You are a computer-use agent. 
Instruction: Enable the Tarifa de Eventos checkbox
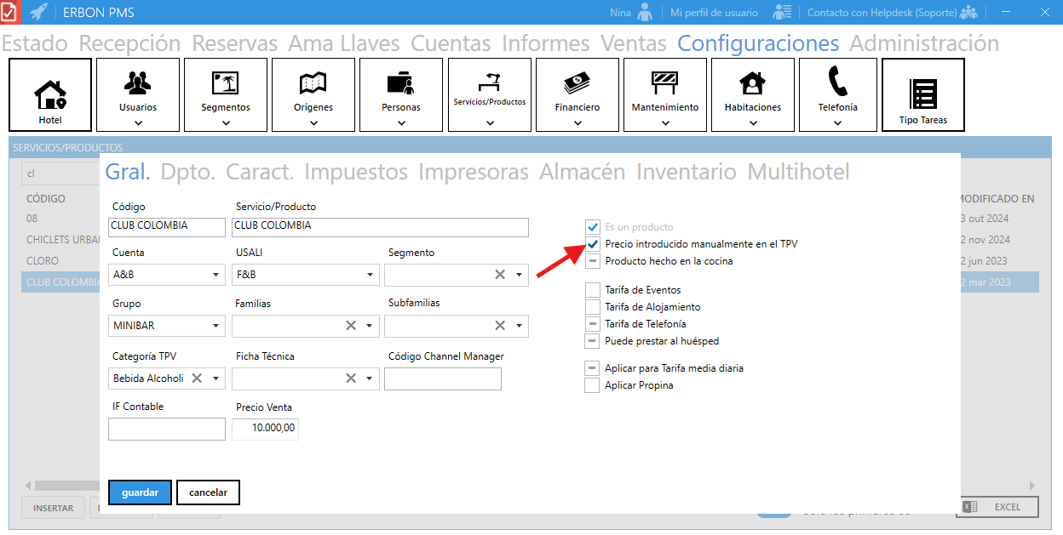click(x=593, y=290)
